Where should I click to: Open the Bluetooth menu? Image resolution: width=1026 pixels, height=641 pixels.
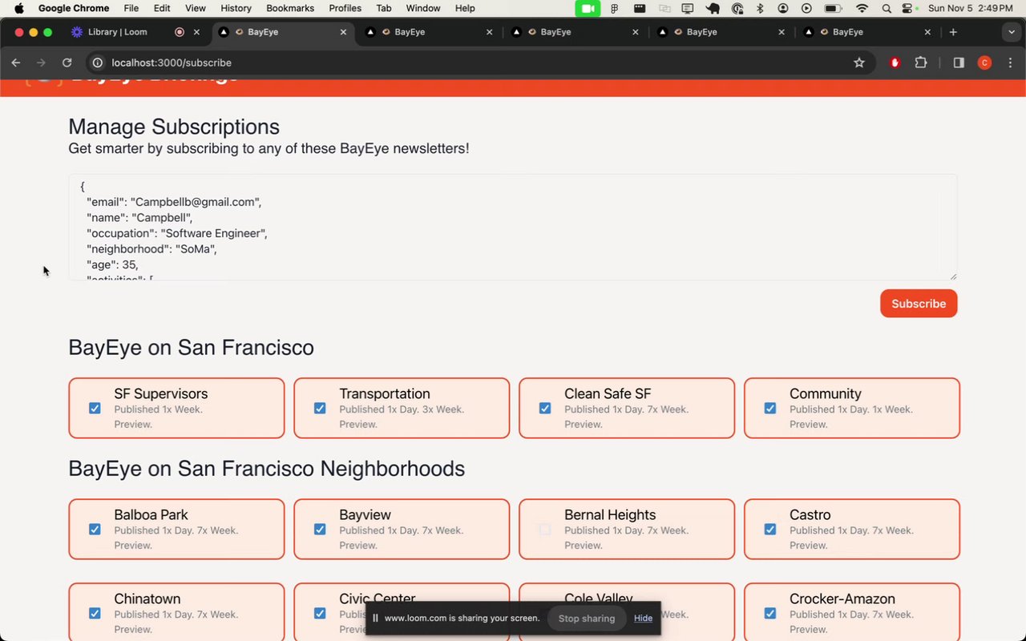point(760,8)
